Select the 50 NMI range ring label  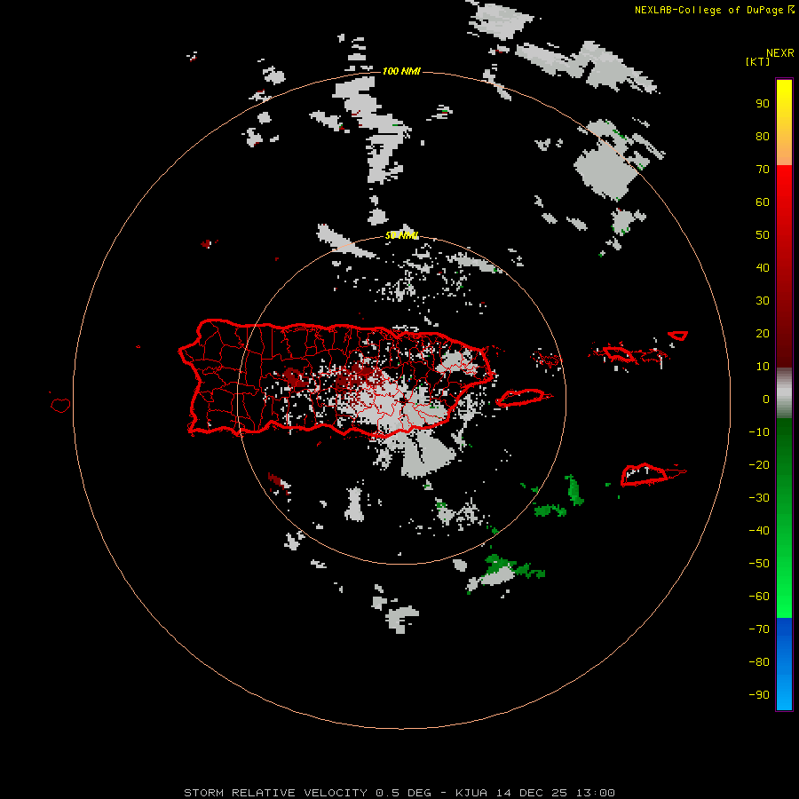coord(401,235)
